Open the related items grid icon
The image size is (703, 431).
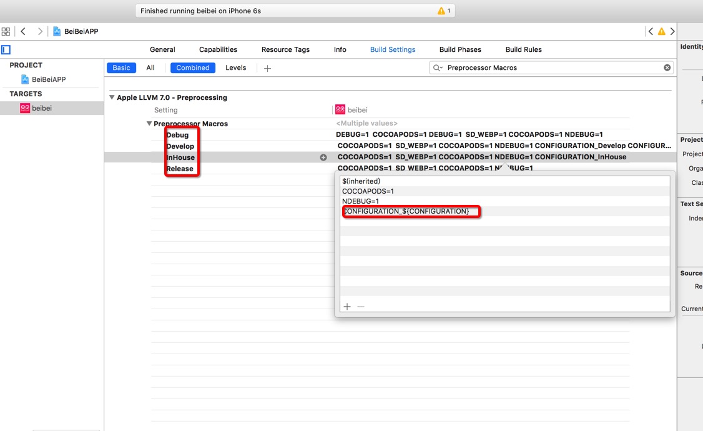pyautogui.click(x=6, y=31)
